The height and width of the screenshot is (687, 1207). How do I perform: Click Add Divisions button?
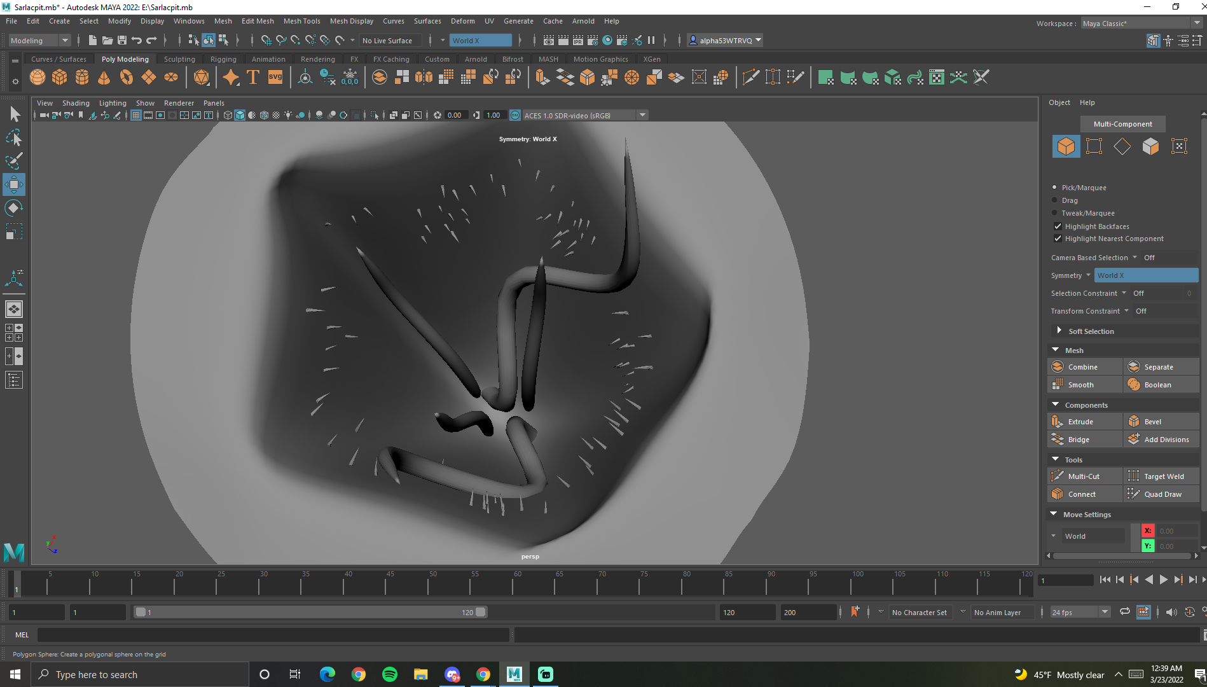pos(1161,440)
